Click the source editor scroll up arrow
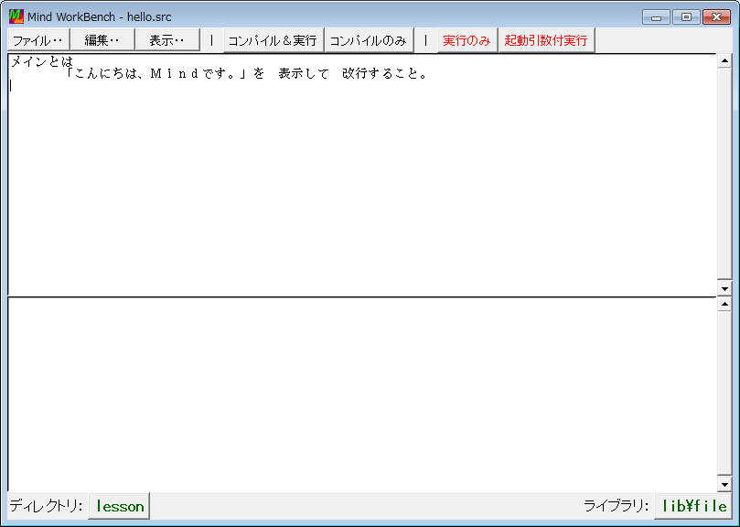This screenshot has height=527, width=740. 724,61
